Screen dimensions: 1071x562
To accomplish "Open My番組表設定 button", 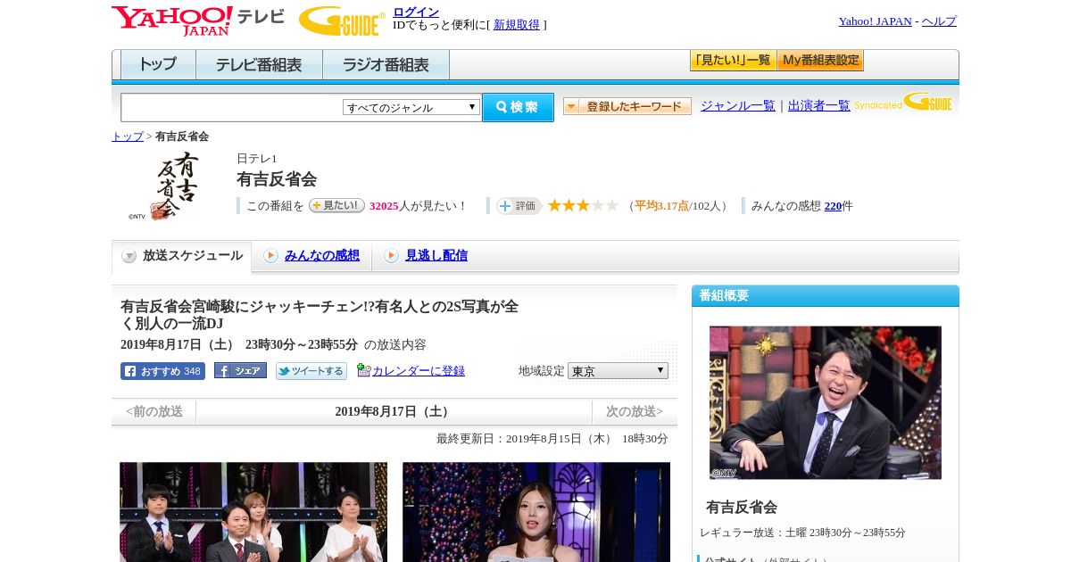I will pos(820,61).
